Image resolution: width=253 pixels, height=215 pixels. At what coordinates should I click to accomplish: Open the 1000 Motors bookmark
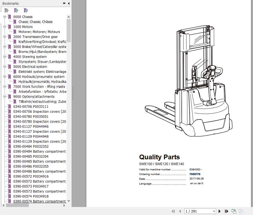[23, 27]
